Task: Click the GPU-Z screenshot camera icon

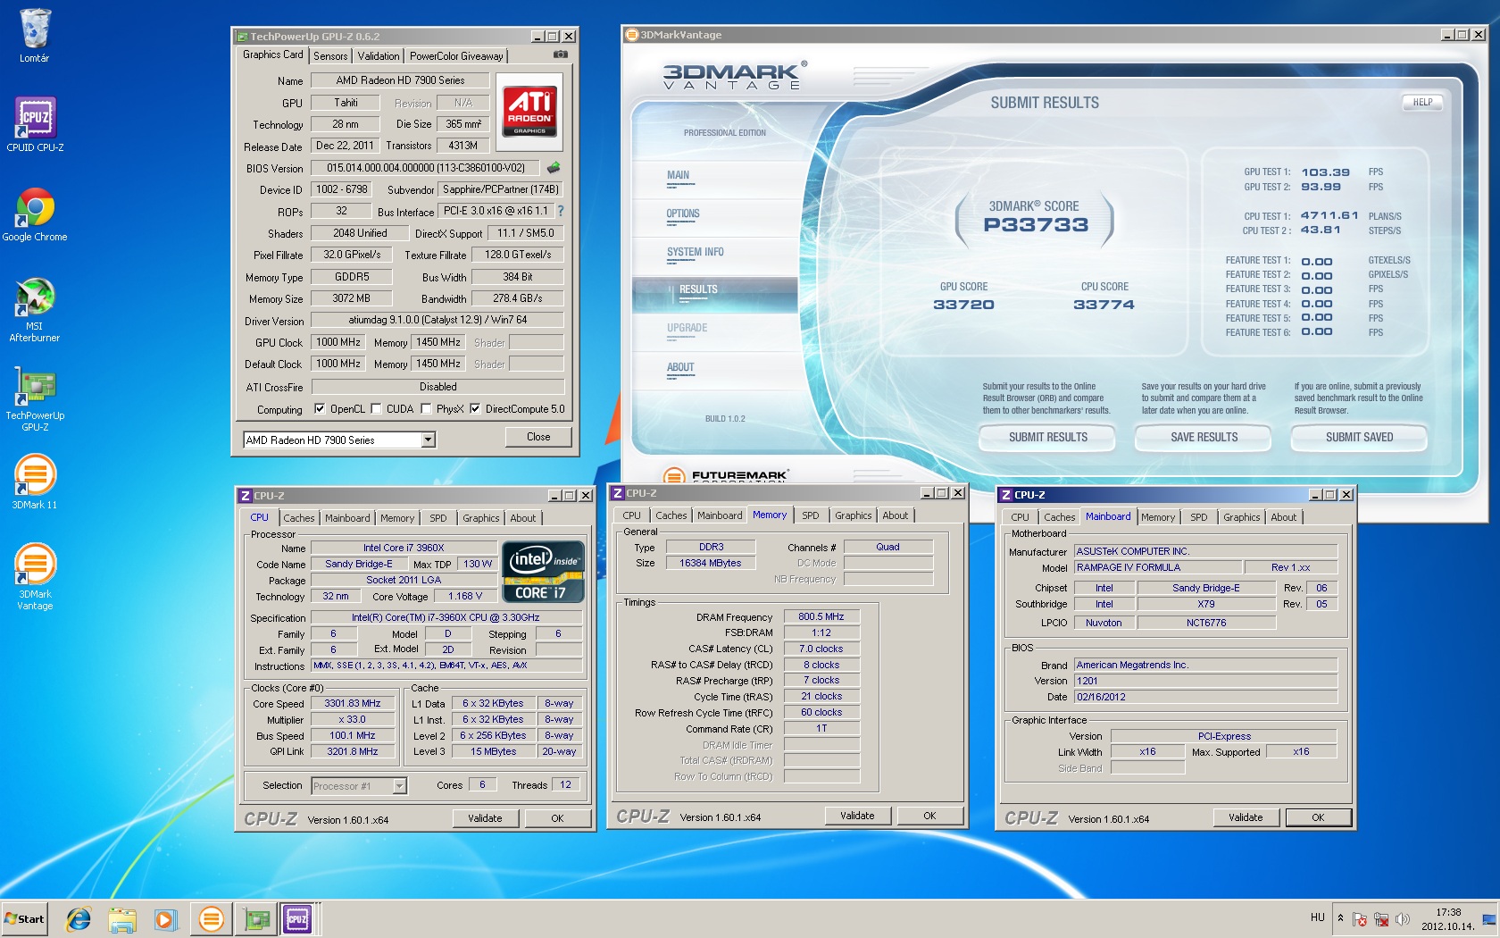Action: click(560, 54)
